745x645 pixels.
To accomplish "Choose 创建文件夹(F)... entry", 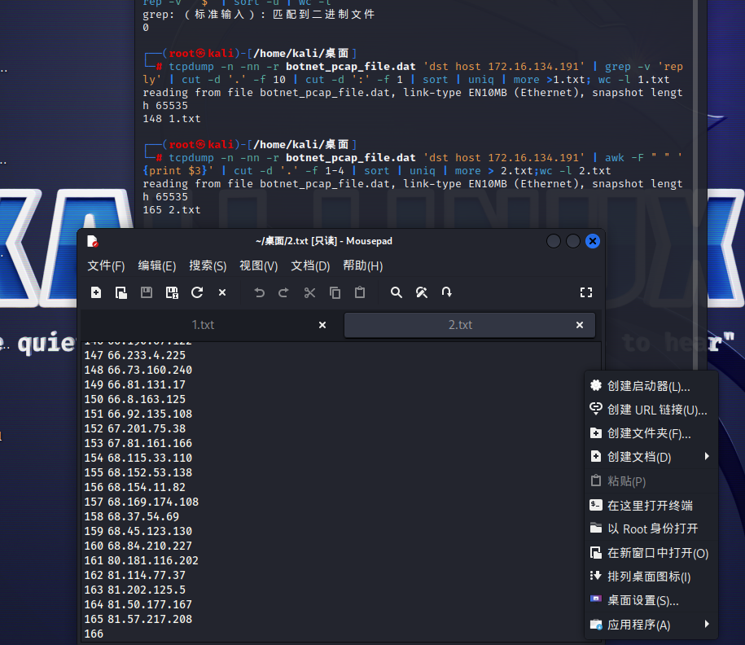I will coord(651,433).
